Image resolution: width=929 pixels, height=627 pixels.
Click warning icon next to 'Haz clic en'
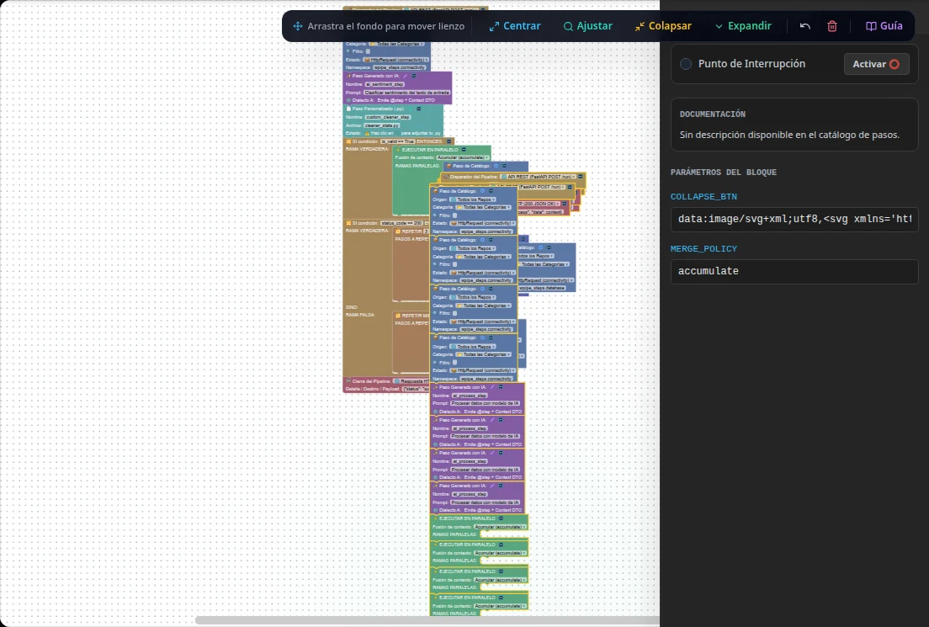[367, 133]
